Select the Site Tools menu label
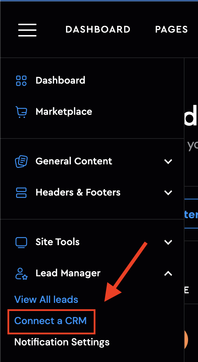Viewport: 198px width, 362px height. click(x=57, y=242)
